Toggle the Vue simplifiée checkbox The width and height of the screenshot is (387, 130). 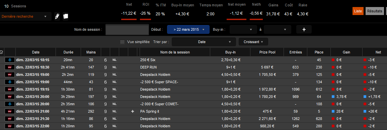point(122,42)
